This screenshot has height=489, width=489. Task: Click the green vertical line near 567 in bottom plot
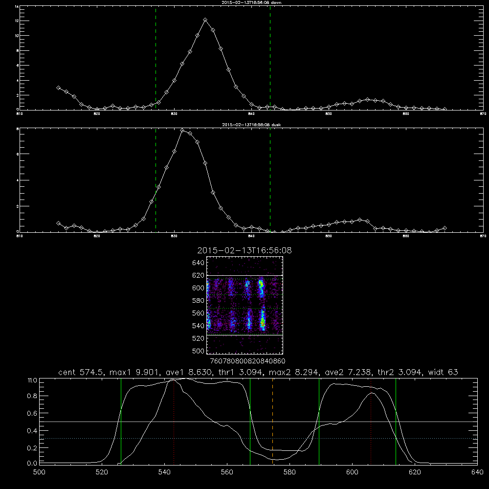tap(250, 421)
